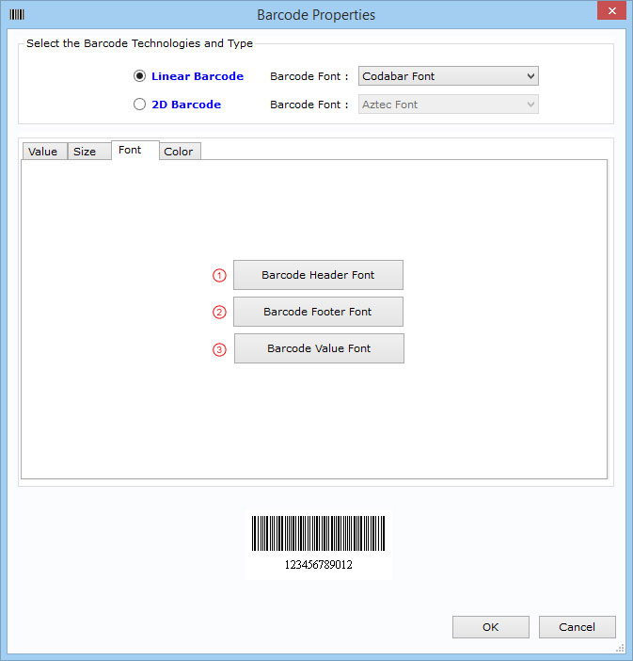Click the barcode app icon in title bar

pyautogui.click(x=17, y=15)
